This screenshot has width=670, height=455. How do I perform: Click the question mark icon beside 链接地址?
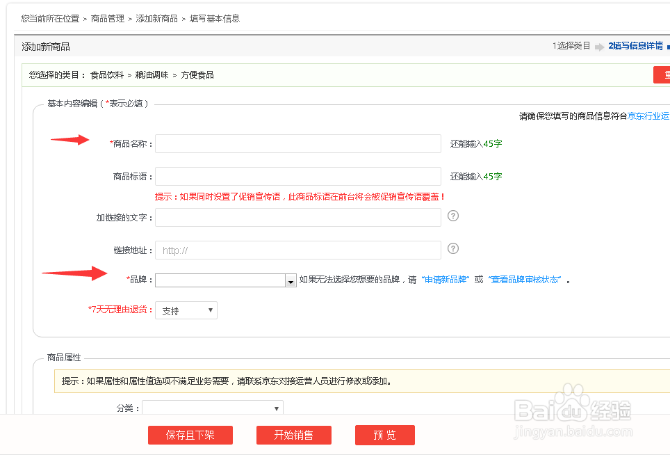pos(454,250)
